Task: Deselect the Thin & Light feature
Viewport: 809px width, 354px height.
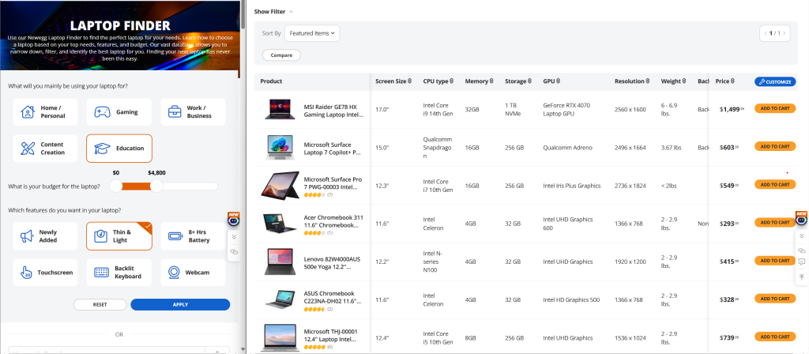Action: [x=119, y=235]
